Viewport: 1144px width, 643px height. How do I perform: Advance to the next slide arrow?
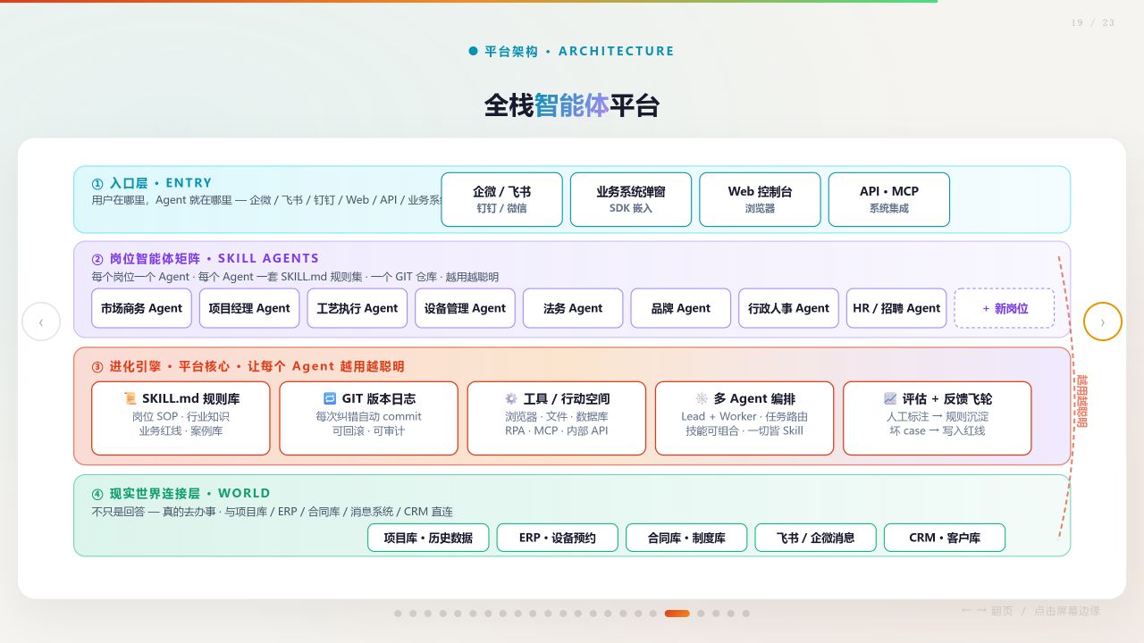click(x=1103, y=321)
